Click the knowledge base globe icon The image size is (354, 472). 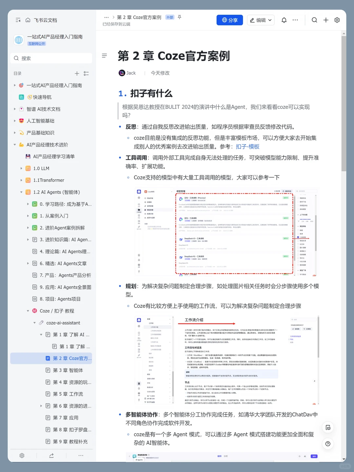pyautogui.click(x=19, y=40)
